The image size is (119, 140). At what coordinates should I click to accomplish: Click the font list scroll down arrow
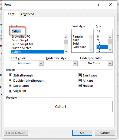click(66, 51)
